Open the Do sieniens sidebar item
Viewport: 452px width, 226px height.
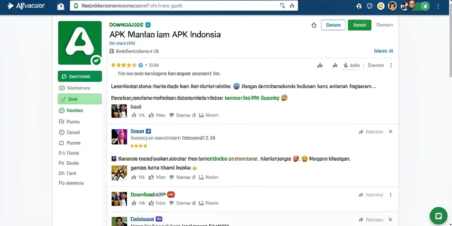pos(71,183)
